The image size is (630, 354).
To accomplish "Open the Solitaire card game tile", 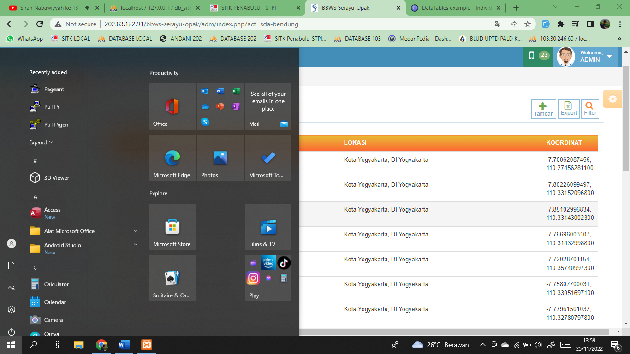I will pos(172,278).
